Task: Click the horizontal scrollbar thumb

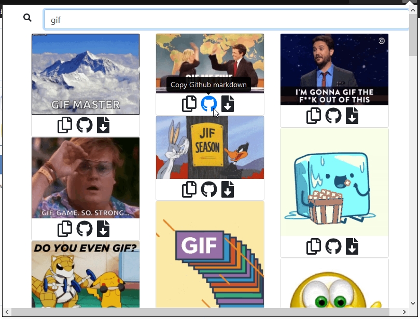Action: click(x=200, y=312)
